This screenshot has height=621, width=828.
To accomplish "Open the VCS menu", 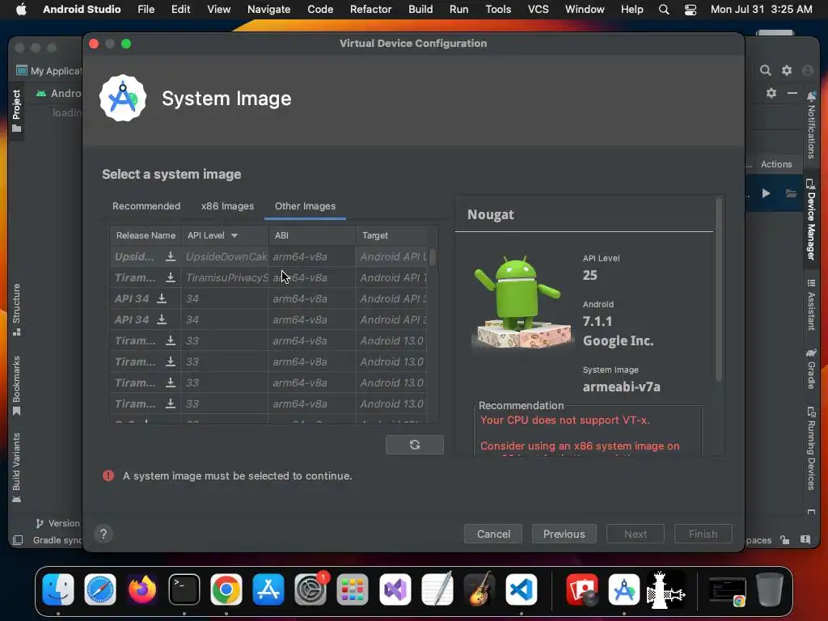I will [538, 10].
